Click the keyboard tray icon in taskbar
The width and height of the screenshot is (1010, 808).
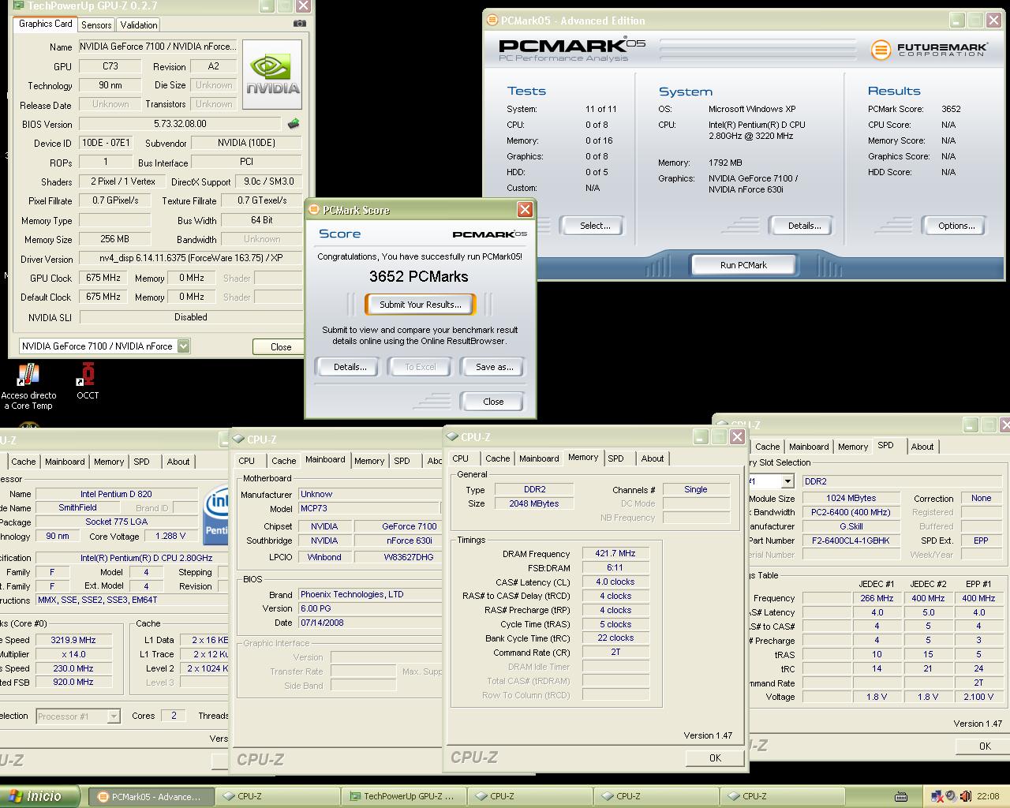[x=901, y=796]
